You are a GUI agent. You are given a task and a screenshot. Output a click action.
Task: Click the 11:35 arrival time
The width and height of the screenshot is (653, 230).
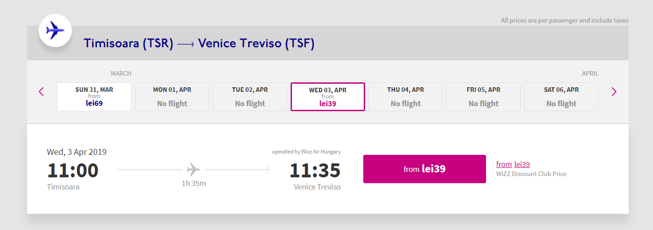[x=315, y=171]
